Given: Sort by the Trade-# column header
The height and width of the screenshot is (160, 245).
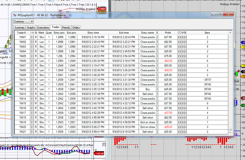Looking at the screenshot, I should coord(21,33).
